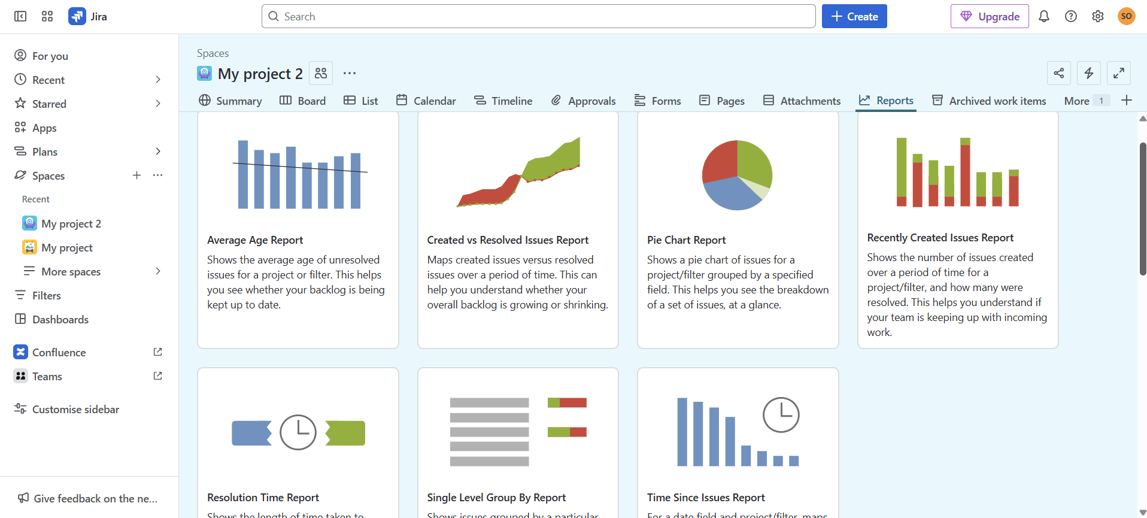
Task: Open the More tabs dropdown
Action: pyautogui.click(x=1086, y=101)
